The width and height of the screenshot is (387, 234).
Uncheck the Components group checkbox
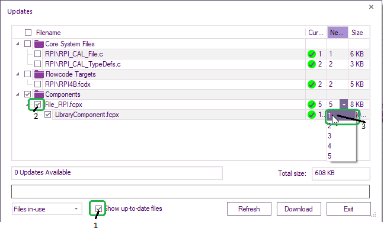[x=27, y=94]
